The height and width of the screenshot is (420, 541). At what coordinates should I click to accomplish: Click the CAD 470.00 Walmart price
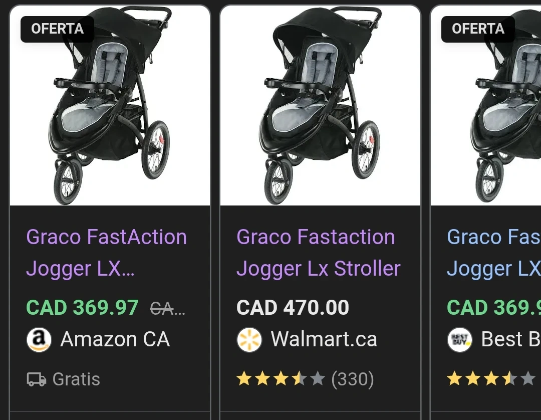pos(293,308)
